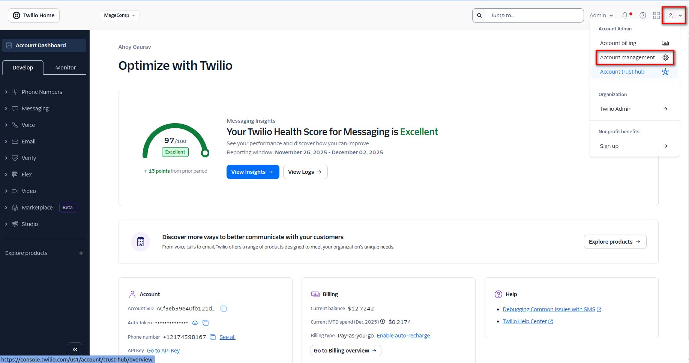This screenshot has height=363, width=689.
Task: Copy the phone number
Action: (x=213, y=337)
